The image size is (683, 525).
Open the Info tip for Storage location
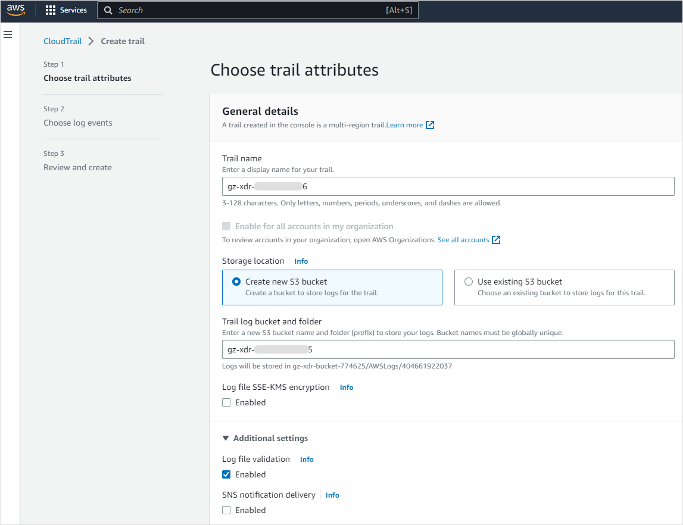(x=301, y=261)
